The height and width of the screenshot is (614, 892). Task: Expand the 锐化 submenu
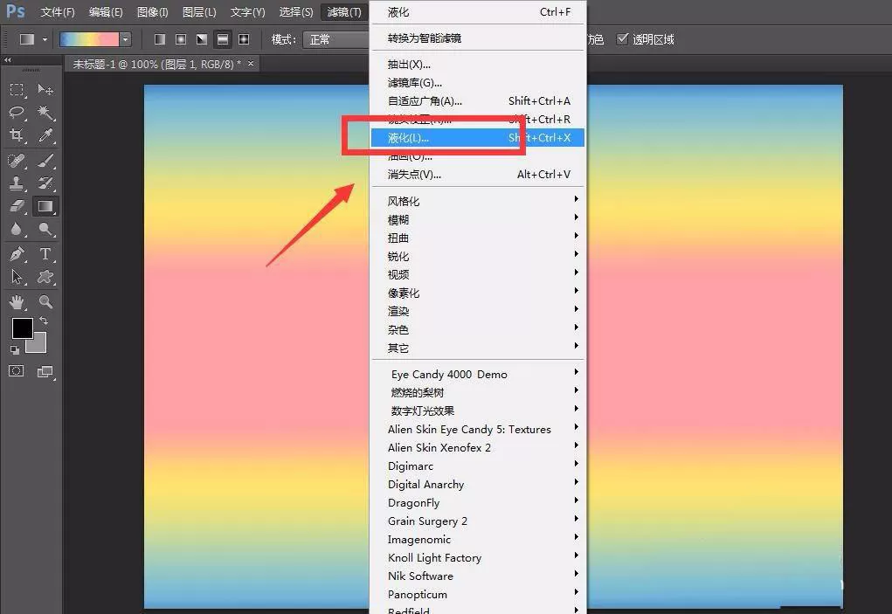[x=478, y=257]
